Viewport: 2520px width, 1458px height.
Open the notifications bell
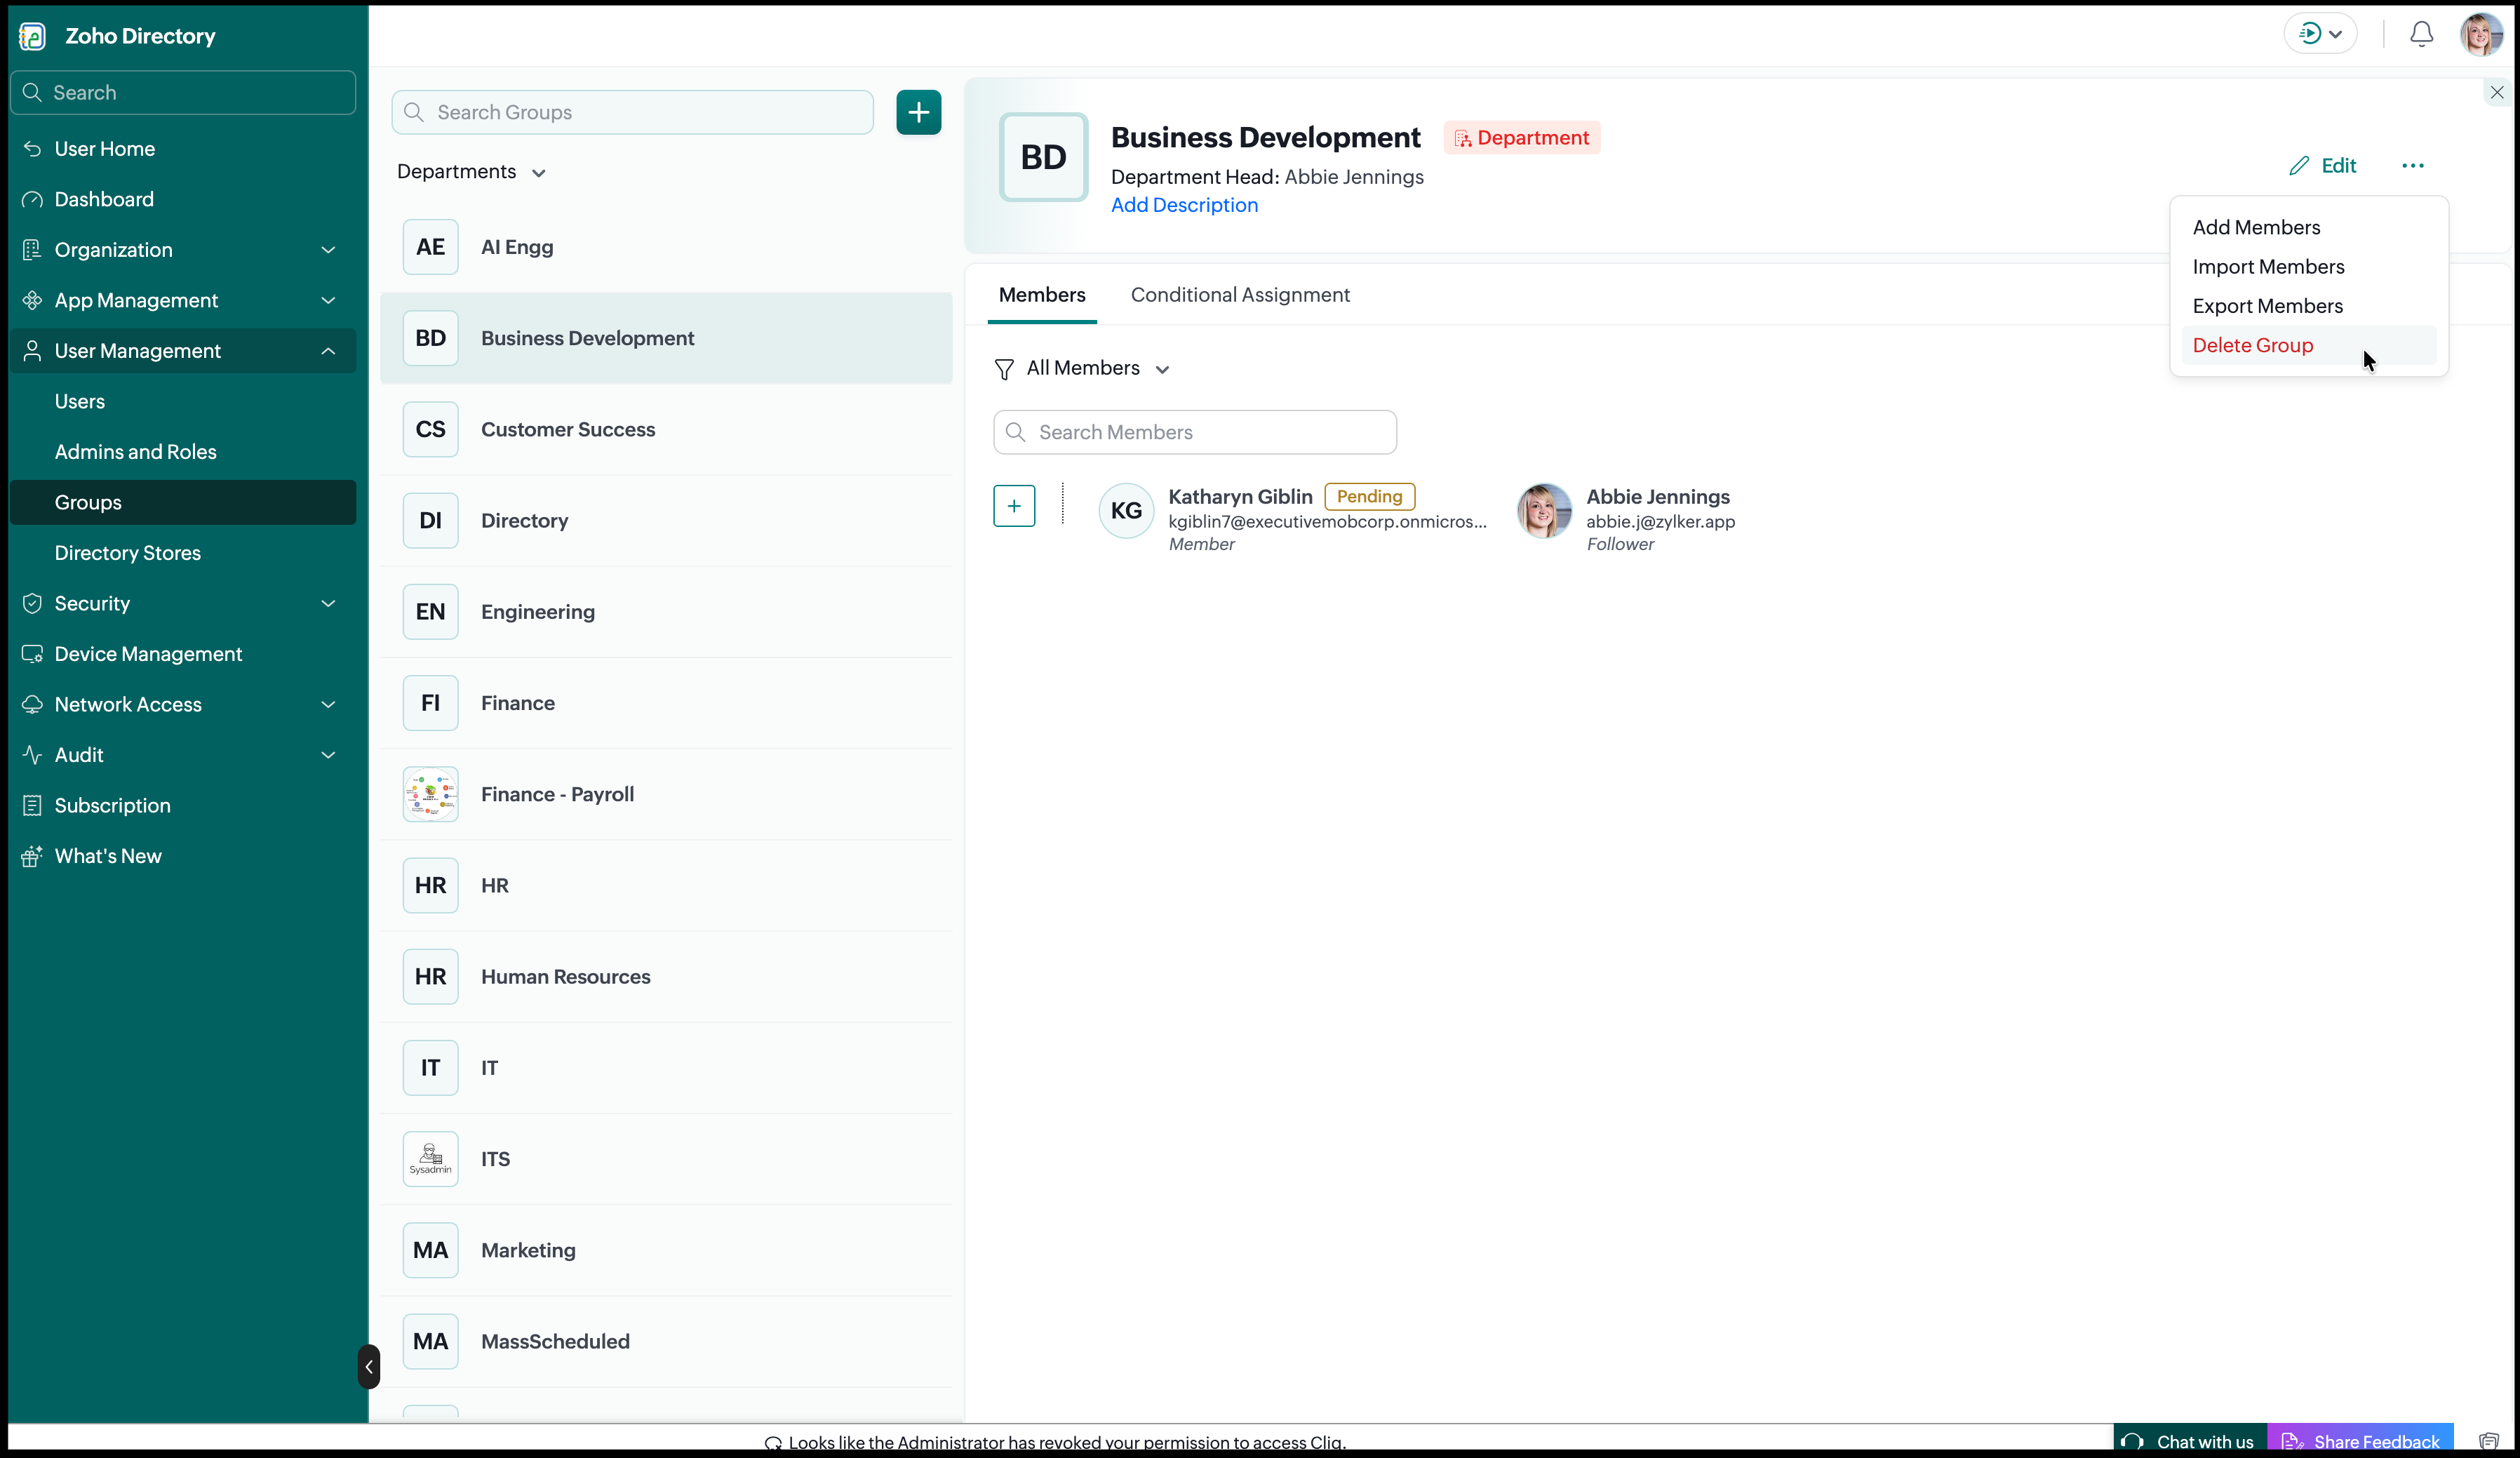(2421, 35)
